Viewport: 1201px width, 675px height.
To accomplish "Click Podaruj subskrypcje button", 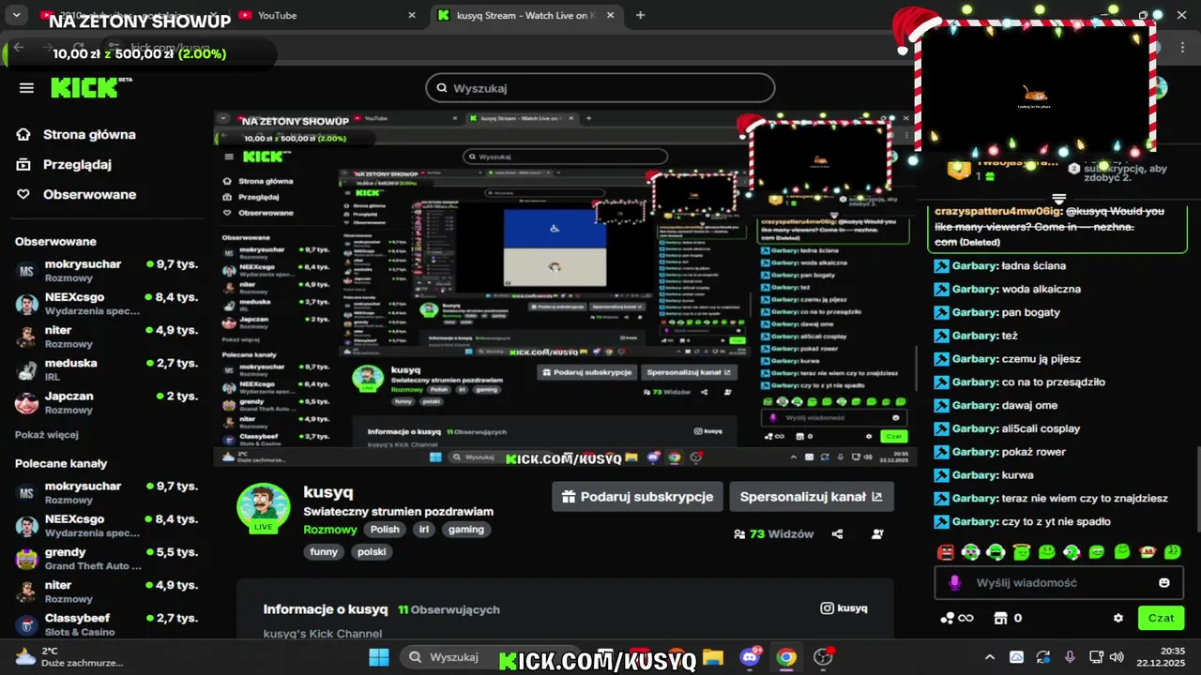I will [638, 497].
